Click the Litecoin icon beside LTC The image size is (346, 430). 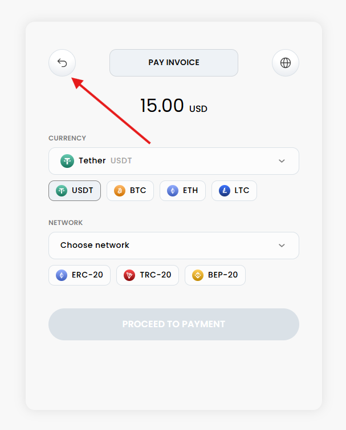pos(224,191)
